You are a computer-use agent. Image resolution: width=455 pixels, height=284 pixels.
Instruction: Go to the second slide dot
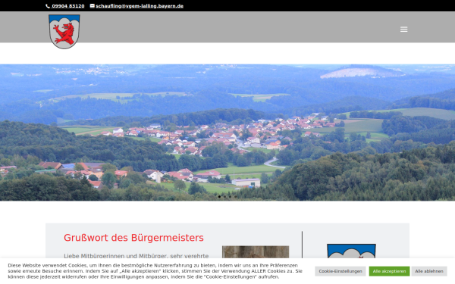click(224, 196)
